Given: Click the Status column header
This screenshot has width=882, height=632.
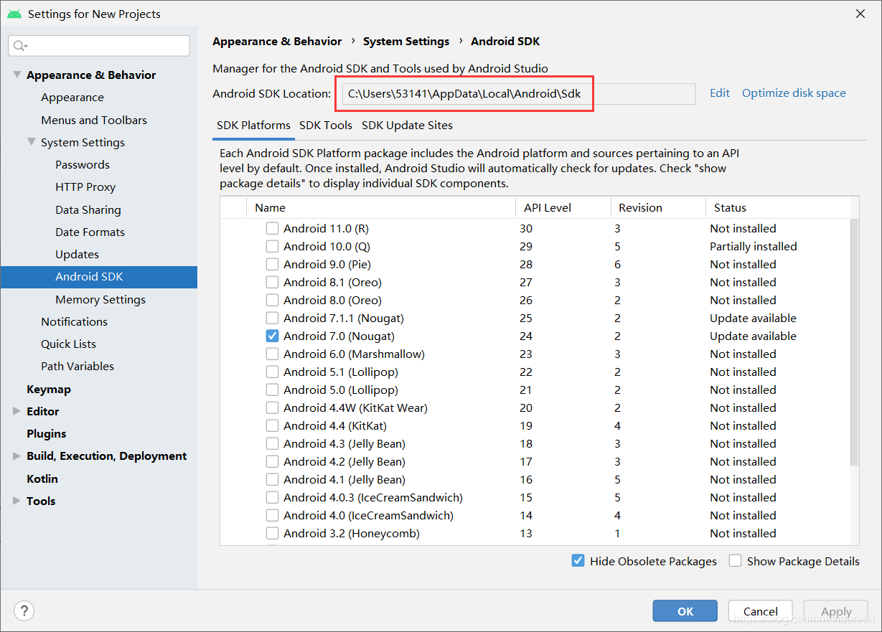Looking at the screenshot, I should coord(778,208).
